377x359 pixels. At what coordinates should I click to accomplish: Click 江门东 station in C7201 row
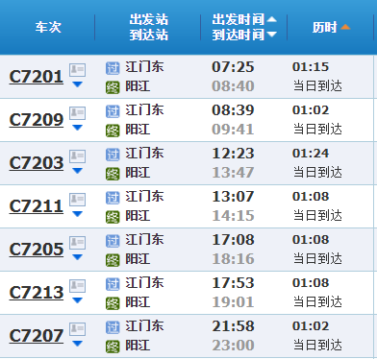(x=144, y=67)
